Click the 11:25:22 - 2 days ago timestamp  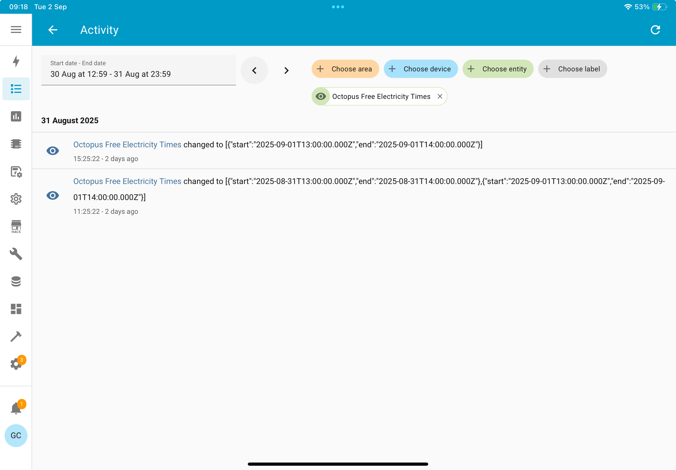(x=106, y=211)
